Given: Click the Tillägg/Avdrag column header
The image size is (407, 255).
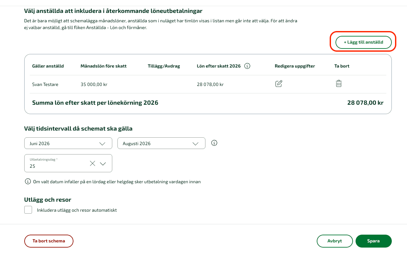Looking at the screenshot, I should 164,66.
